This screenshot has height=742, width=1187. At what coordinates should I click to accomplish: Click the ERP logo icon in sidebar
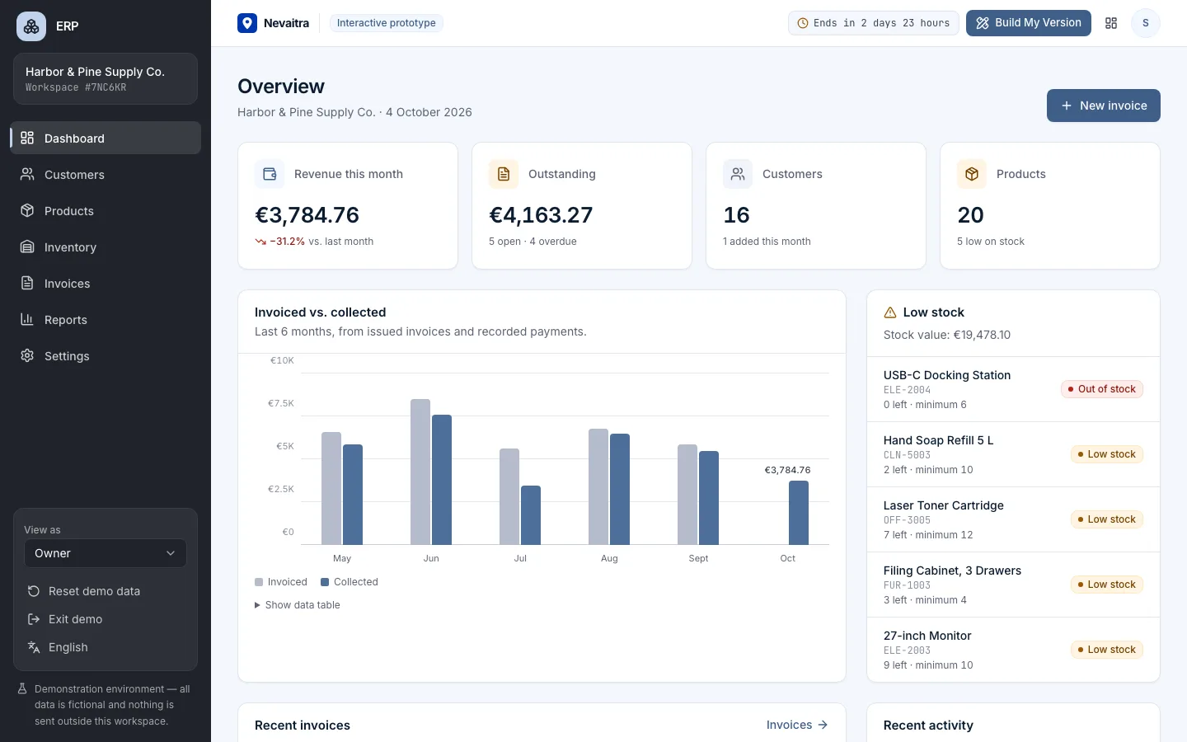pos(31,26)
